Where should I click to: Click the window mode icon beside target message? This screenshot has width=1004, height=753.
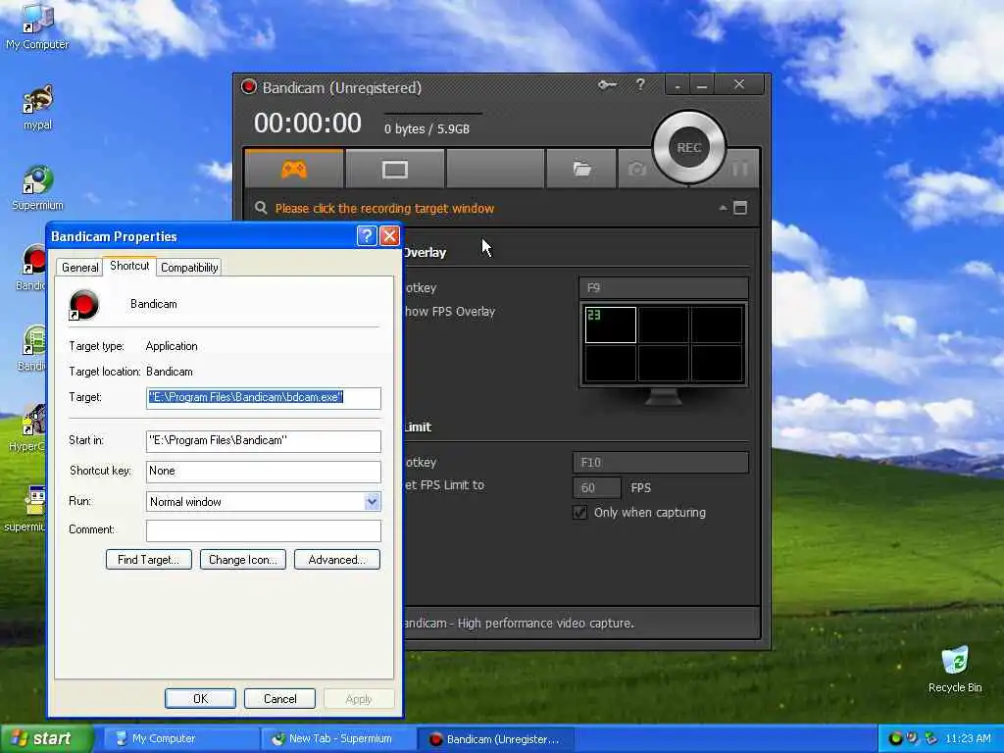[x=740, y=208]
